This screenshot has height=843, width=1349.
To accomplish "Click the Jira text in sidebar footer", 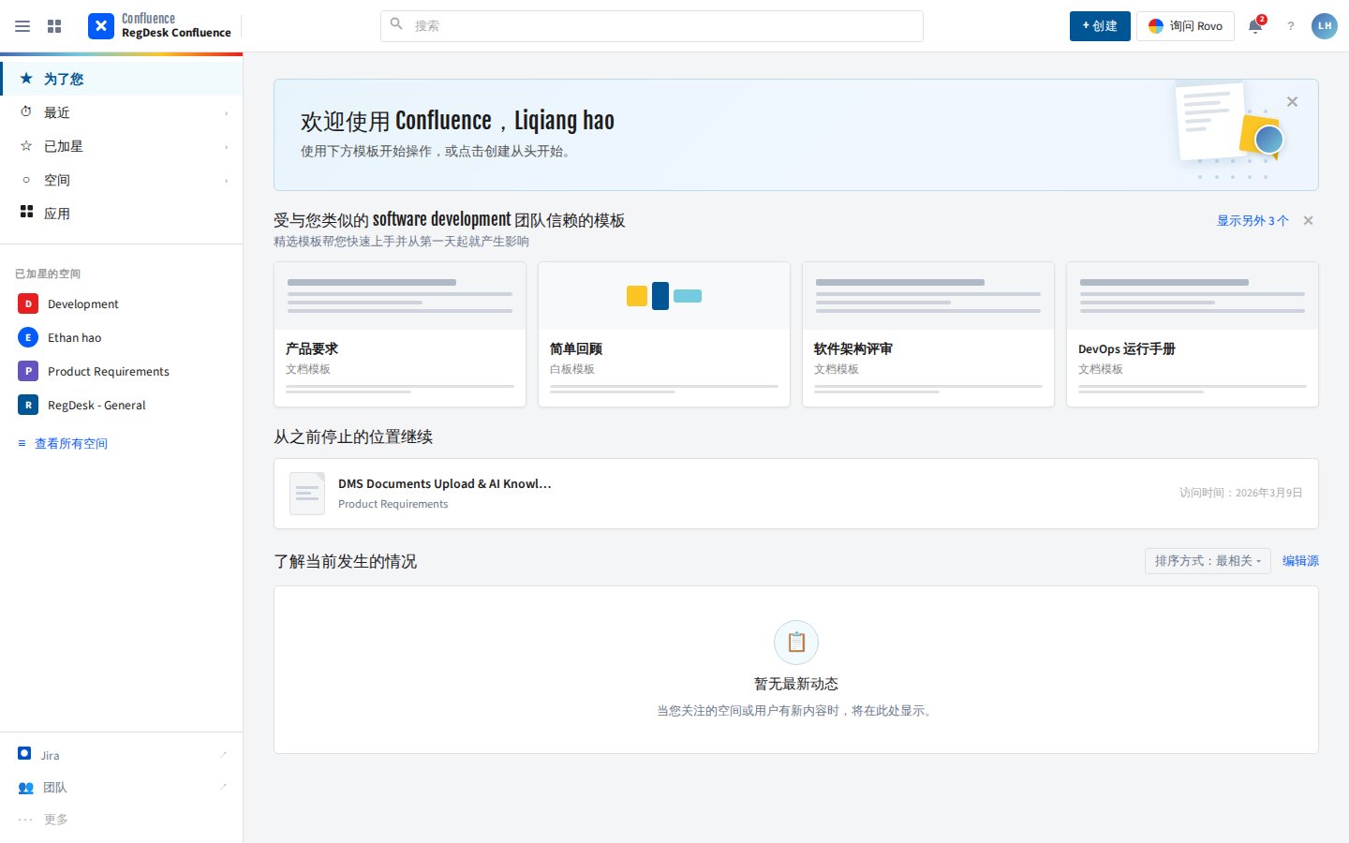I will coord(50,755).
